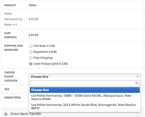Click the TOTAL column header
The image size is (145, 117).
point(32,5)
